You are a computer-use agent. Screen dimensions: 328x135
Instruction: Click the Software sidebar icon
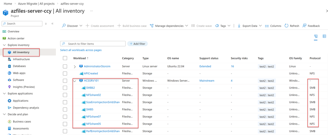[x=10, y=80]
